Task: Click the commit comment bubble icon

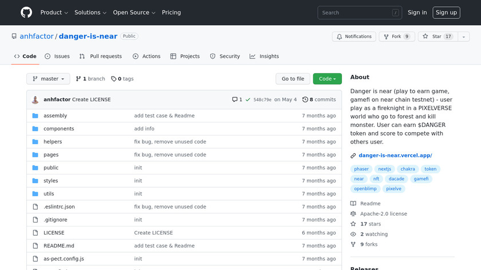Action: coord(235,100)
